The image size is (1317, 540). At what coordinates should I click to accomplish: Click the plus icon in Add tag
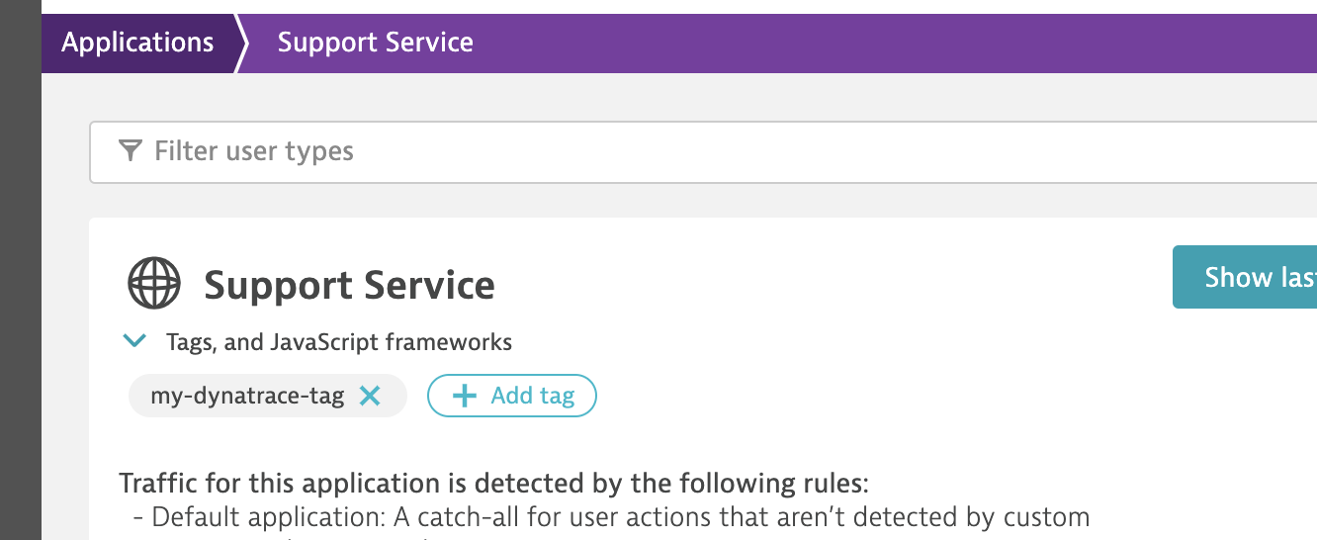pos(463,397)
